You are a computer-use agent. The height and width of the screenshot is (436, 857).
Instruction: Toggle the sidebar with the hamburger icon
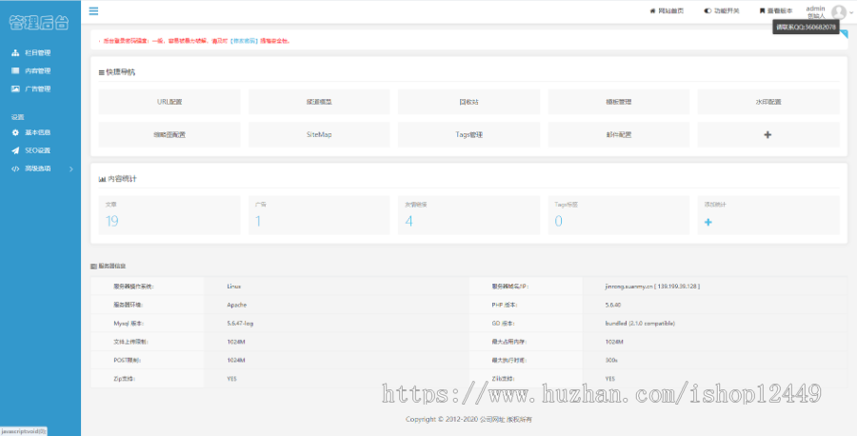pyautogui.click(x=93, y=10)
